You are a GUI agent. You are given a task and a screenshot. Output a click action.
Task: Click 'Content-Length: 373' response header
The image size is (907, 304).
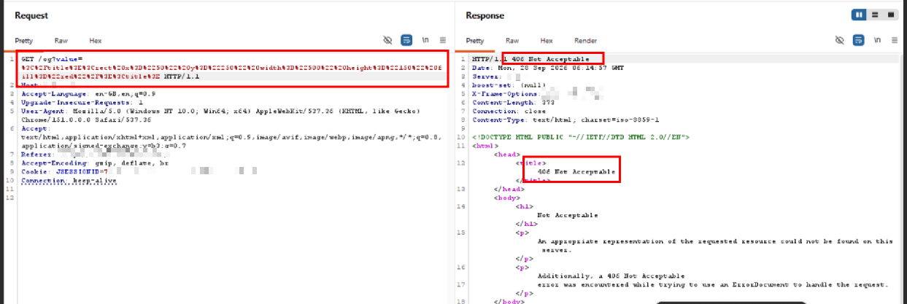click(x=512, y=102)
